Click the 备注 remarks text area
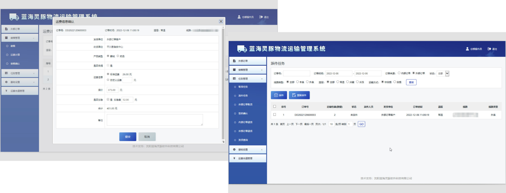 pos(155,120)
